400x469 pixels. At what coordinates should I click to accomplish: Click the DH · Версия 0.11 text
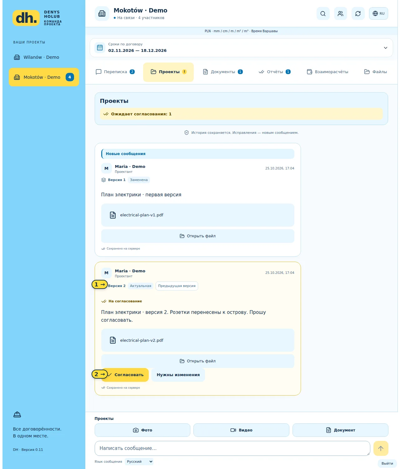28,450
